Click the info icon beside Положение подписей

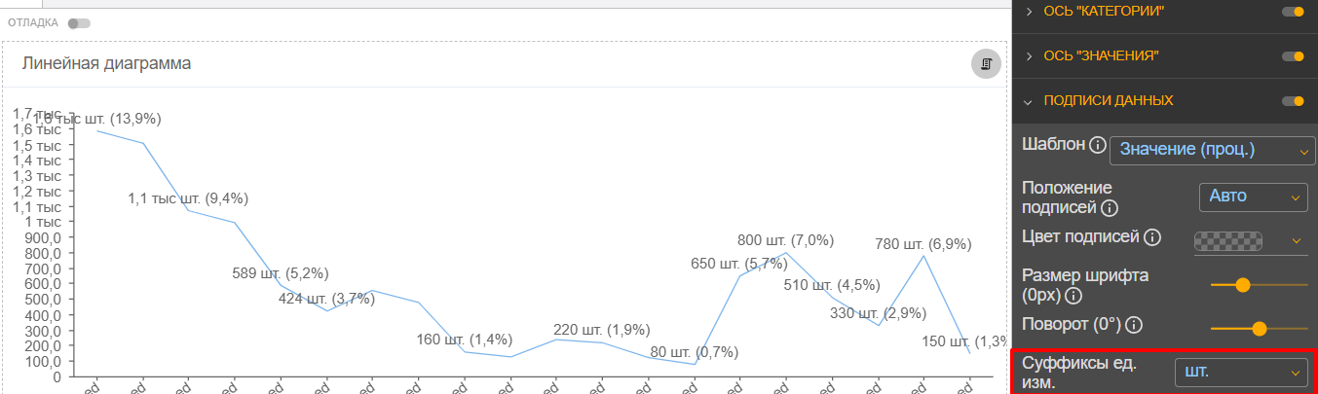(1109, 207)
